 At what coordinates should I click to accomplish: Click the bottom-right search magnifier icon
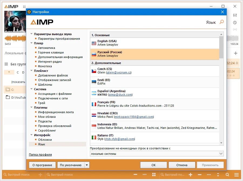227,175
